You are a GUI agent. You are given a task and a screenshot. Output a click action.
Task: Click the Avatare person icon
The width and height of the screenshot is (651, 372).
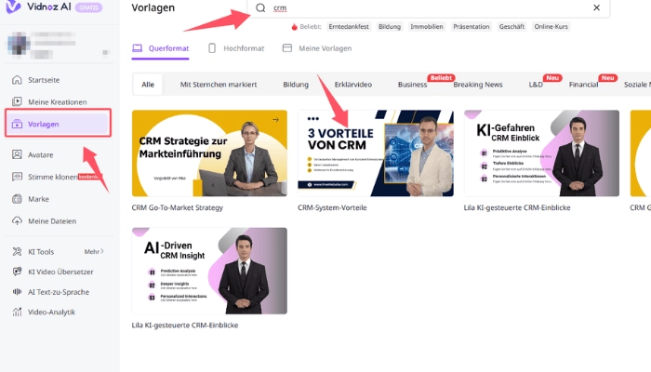click(x=17, y=154)
